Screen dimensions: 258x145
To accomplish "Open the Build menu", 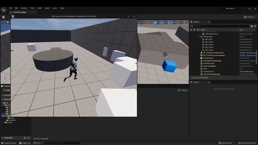I will 40,8.
